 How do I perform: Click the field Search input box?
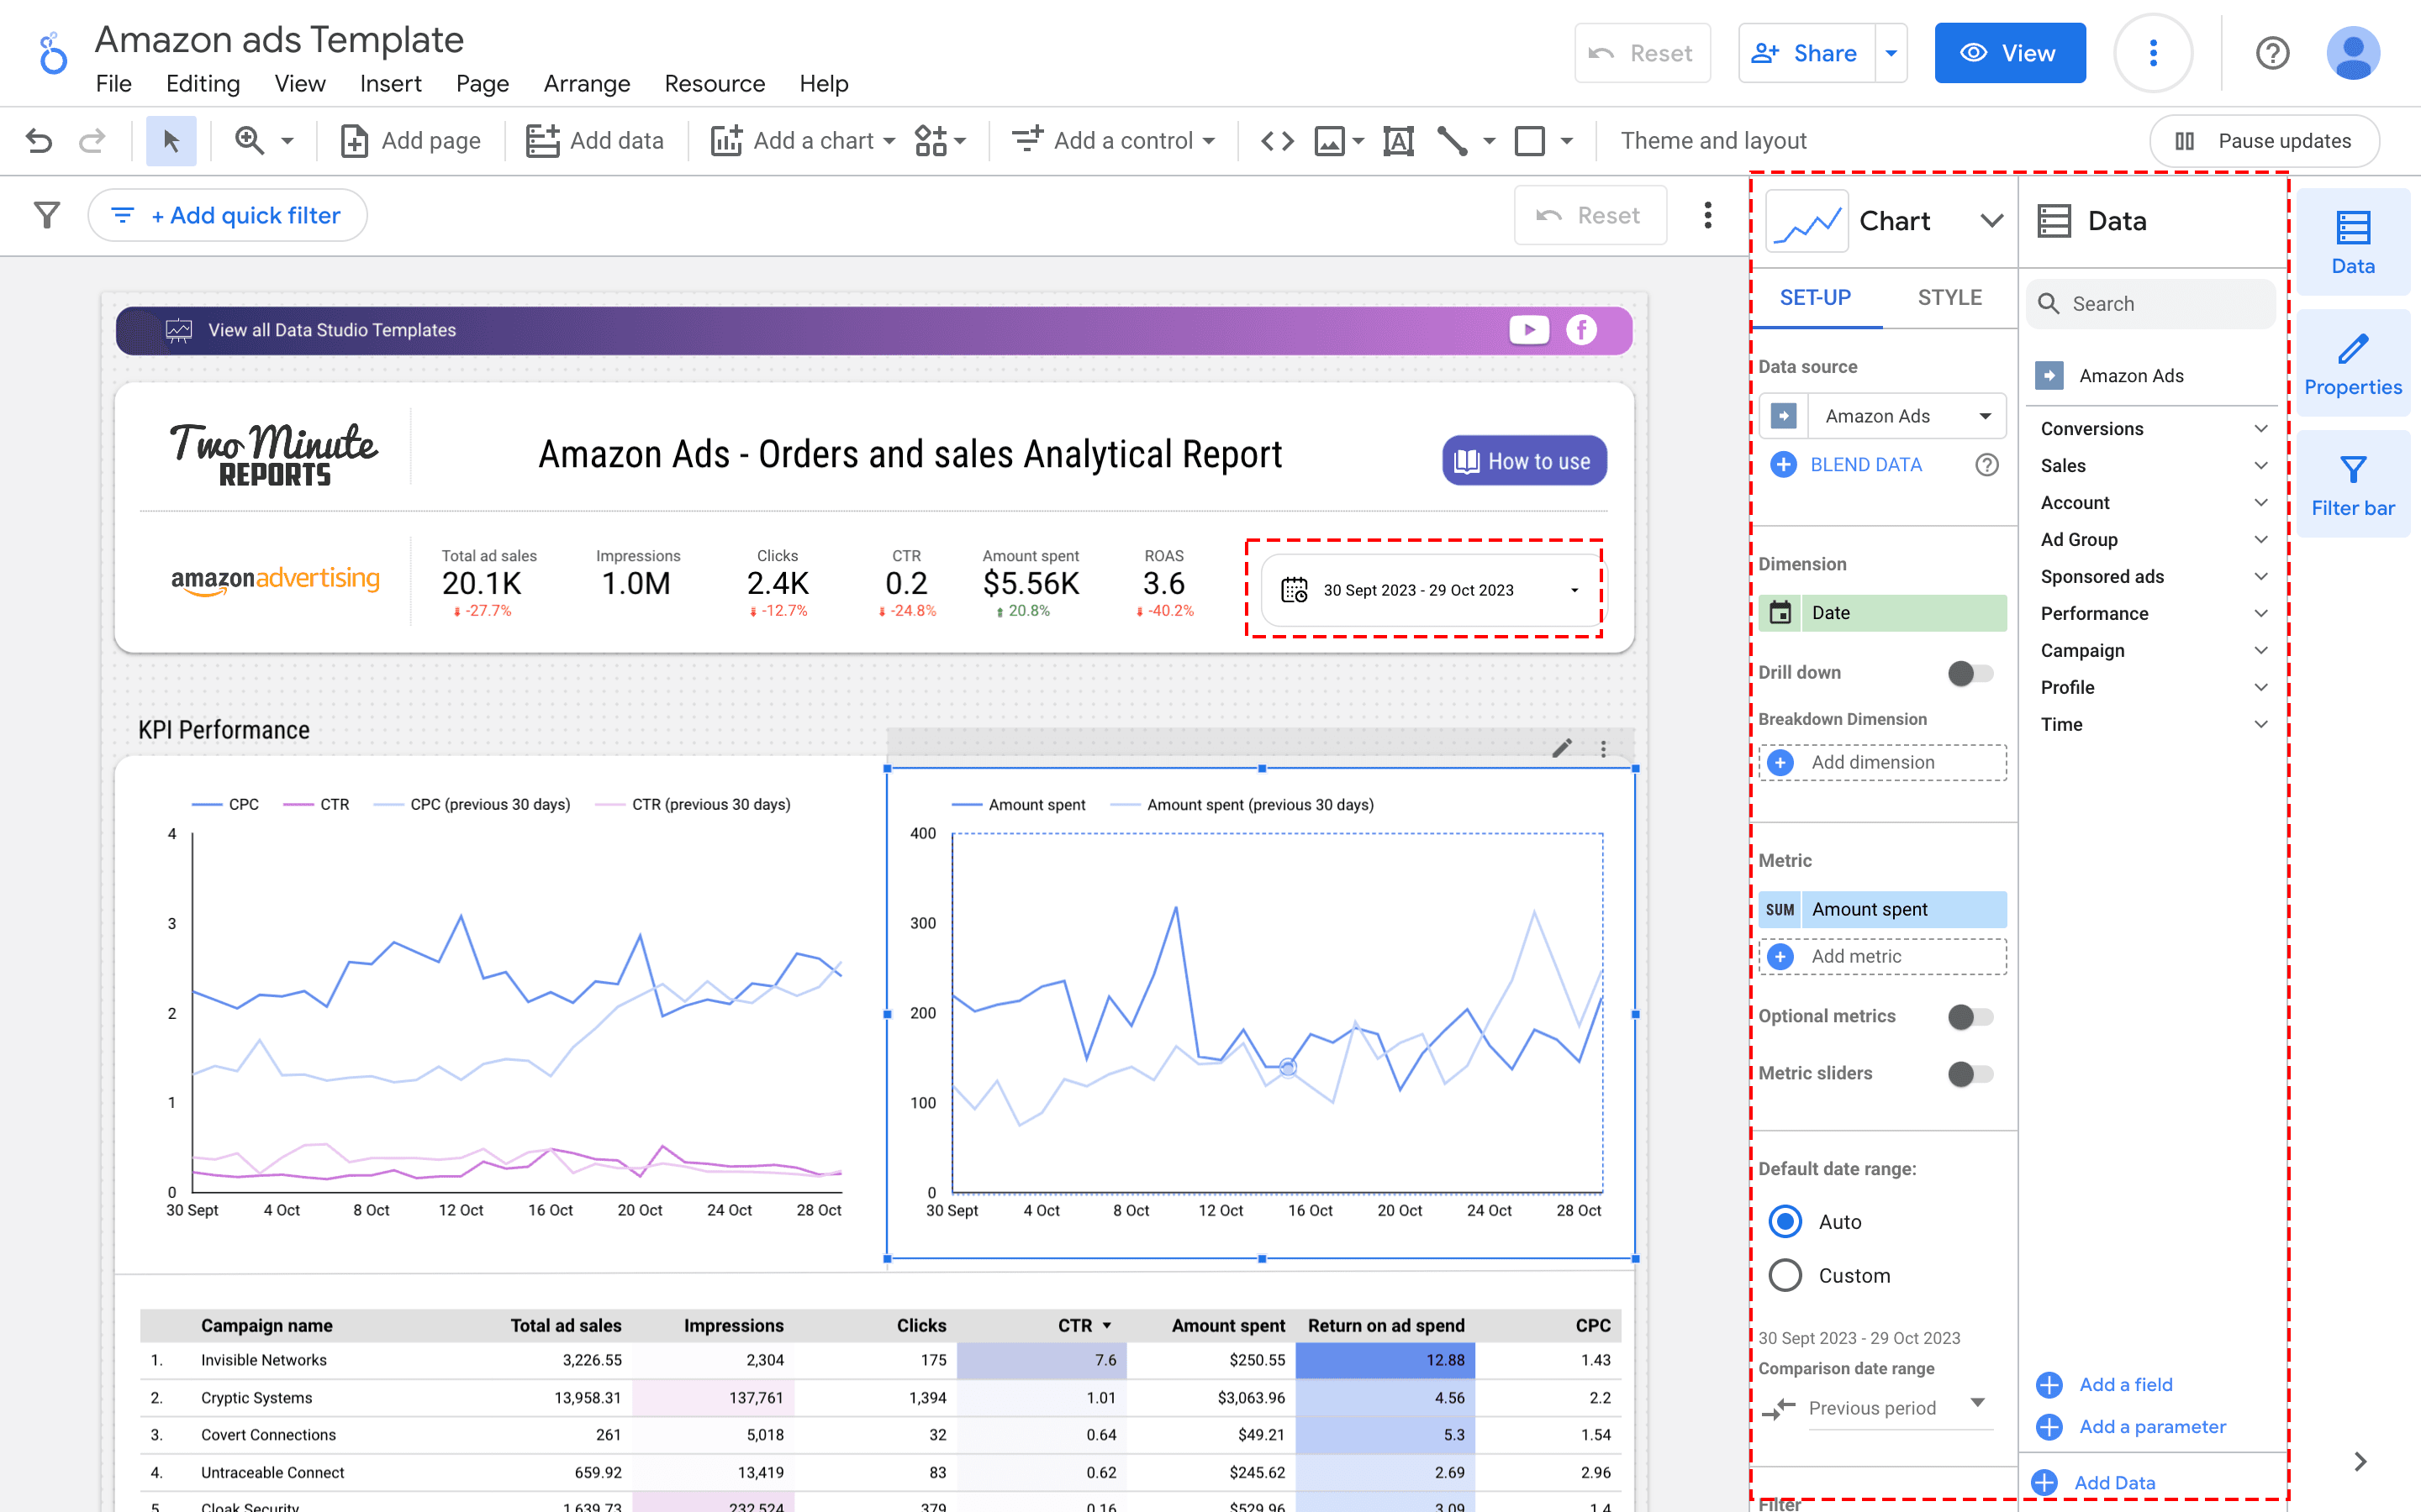(2161, 304)
